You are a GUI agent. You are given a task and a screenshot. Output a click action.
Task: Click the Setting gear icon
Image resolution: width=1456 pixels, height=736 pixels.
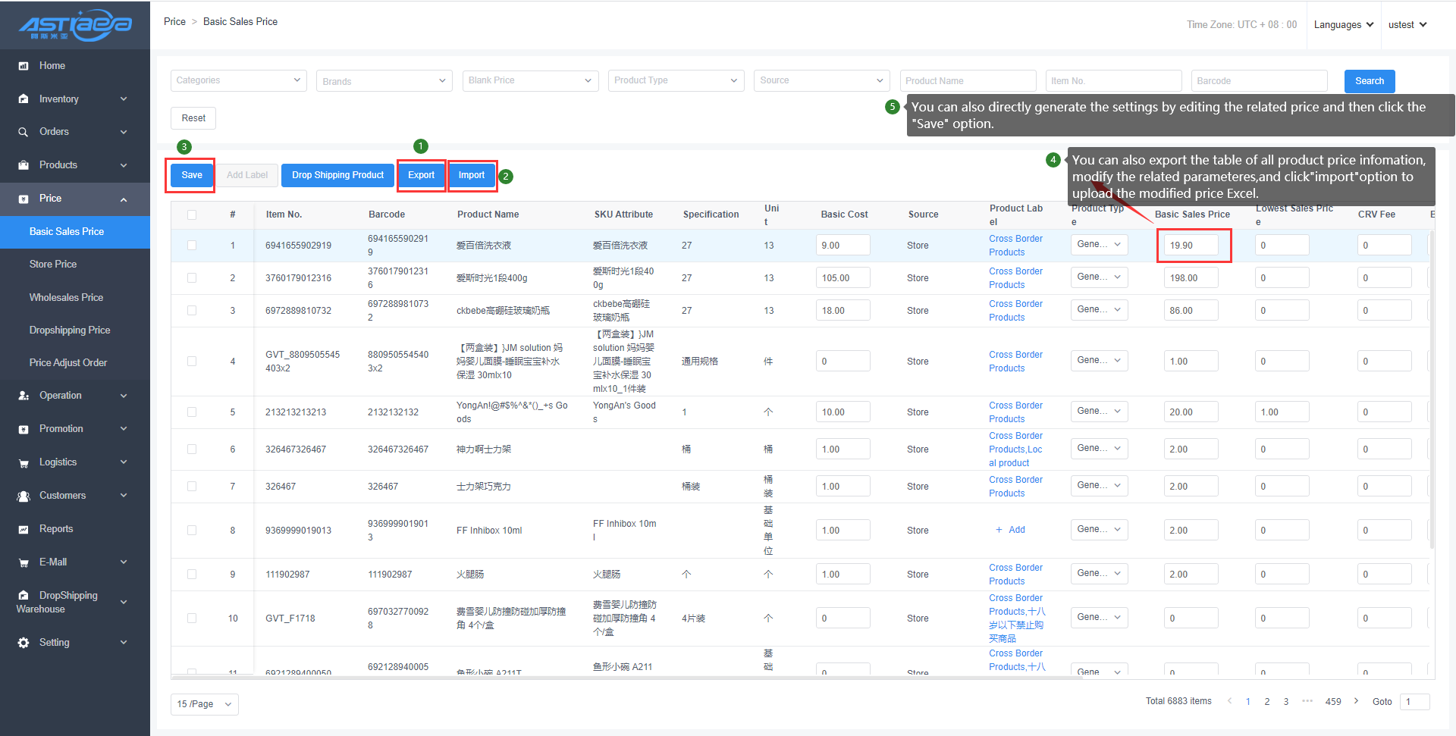click(x=24, y=643)
